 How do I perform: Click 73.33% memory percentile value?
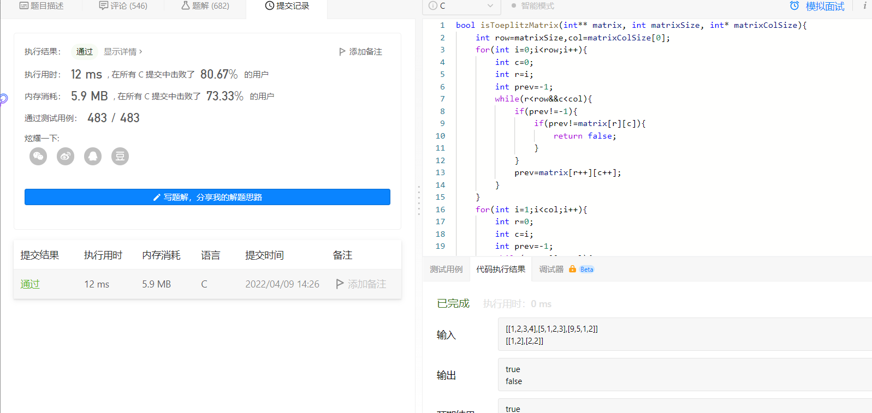pyautogui.click(x=225, y=96)
